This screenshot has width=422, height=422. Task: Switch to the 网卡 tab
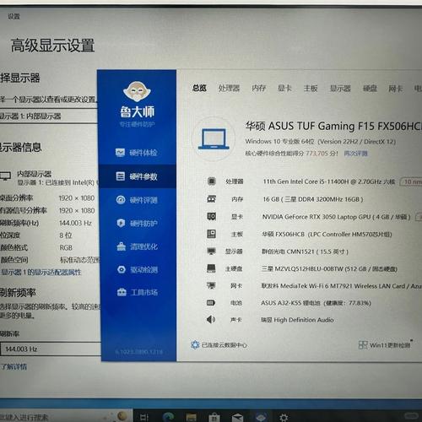[396, 89]
